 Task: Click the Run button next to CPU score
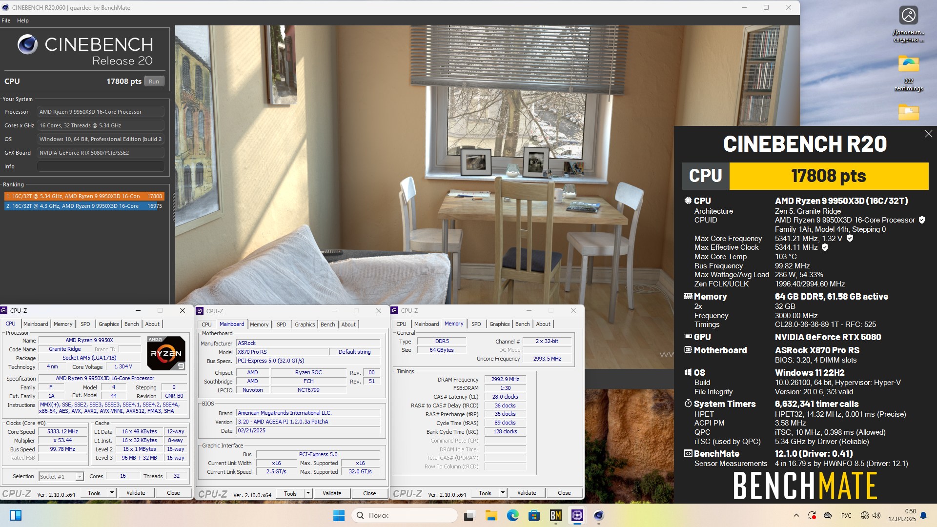[x=154, y=81]
